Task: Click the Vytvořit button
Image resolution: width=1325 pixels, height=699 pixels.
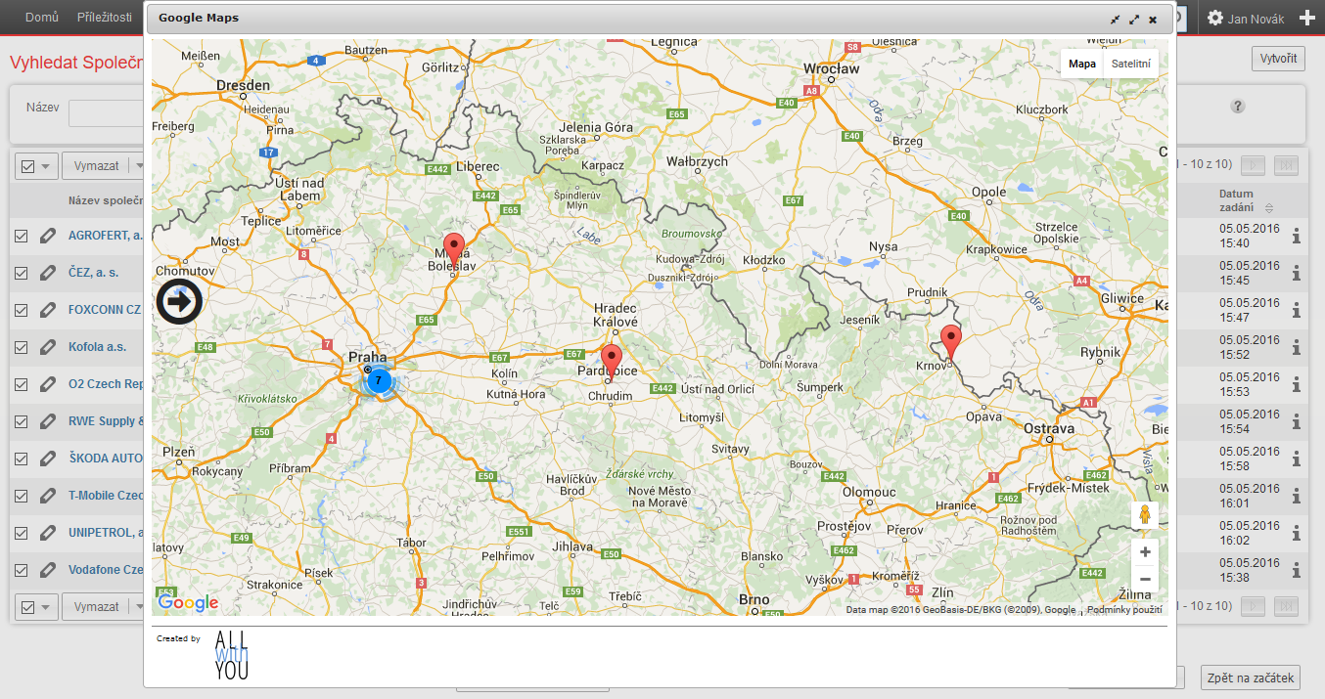Action: click(1278, 59)
